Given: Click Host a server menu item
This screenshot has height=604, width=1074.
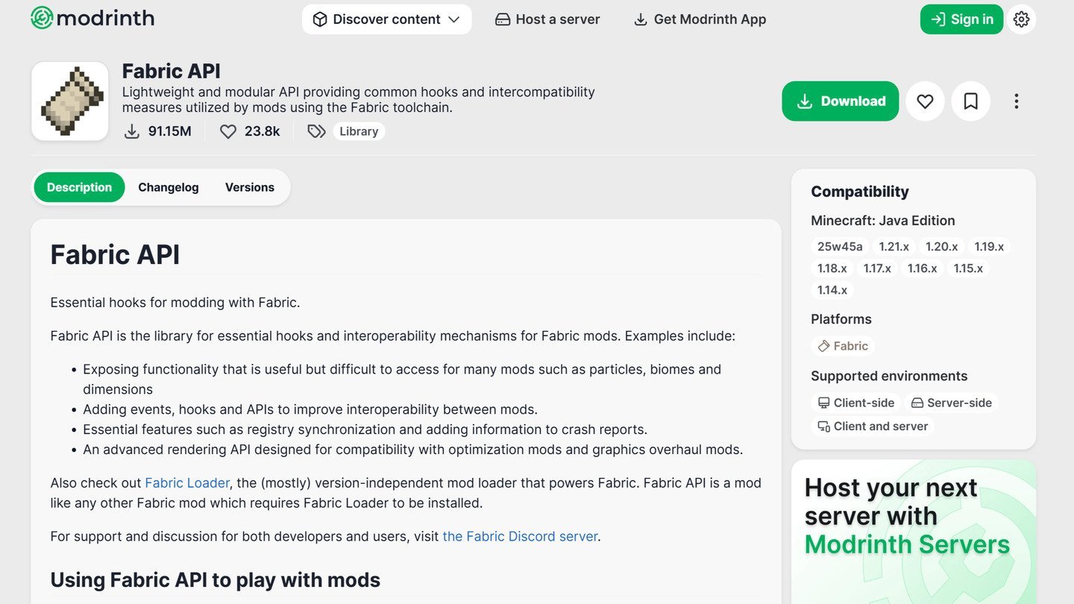Looking at the screenshot, I should pyautogui.click(x=547, y=19).
